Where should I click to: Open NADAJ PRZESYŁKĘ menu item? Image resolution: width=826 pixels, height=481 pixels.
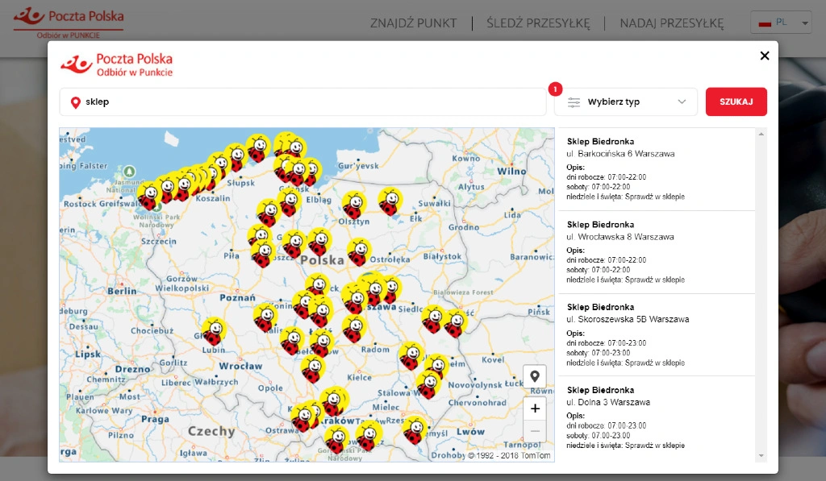pyautogui.click(x=672, y=23)
